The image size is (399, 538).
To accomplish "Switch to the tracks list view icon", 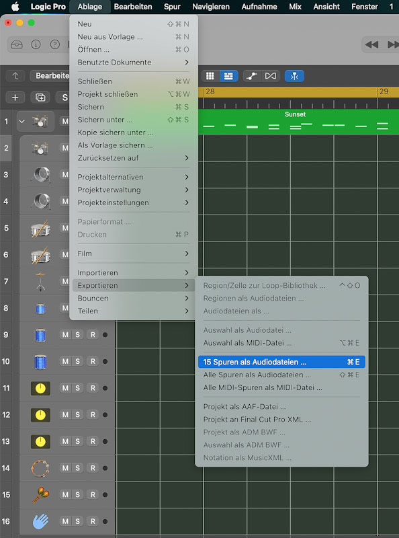I will (x=228, y=76).
